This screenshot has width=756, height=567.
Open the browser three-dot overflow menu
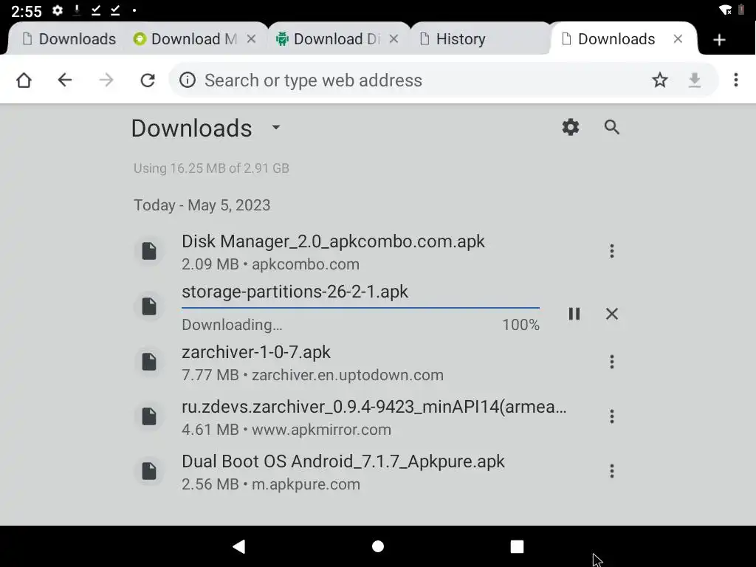736,80
